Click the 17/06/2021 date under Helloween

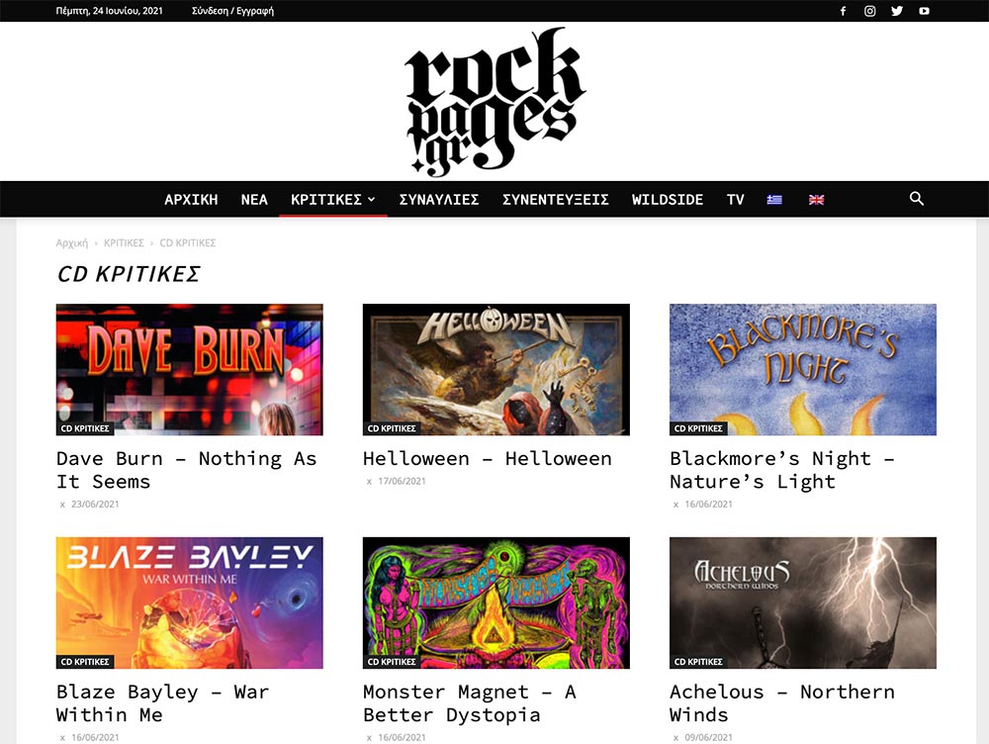coord(402,481)
